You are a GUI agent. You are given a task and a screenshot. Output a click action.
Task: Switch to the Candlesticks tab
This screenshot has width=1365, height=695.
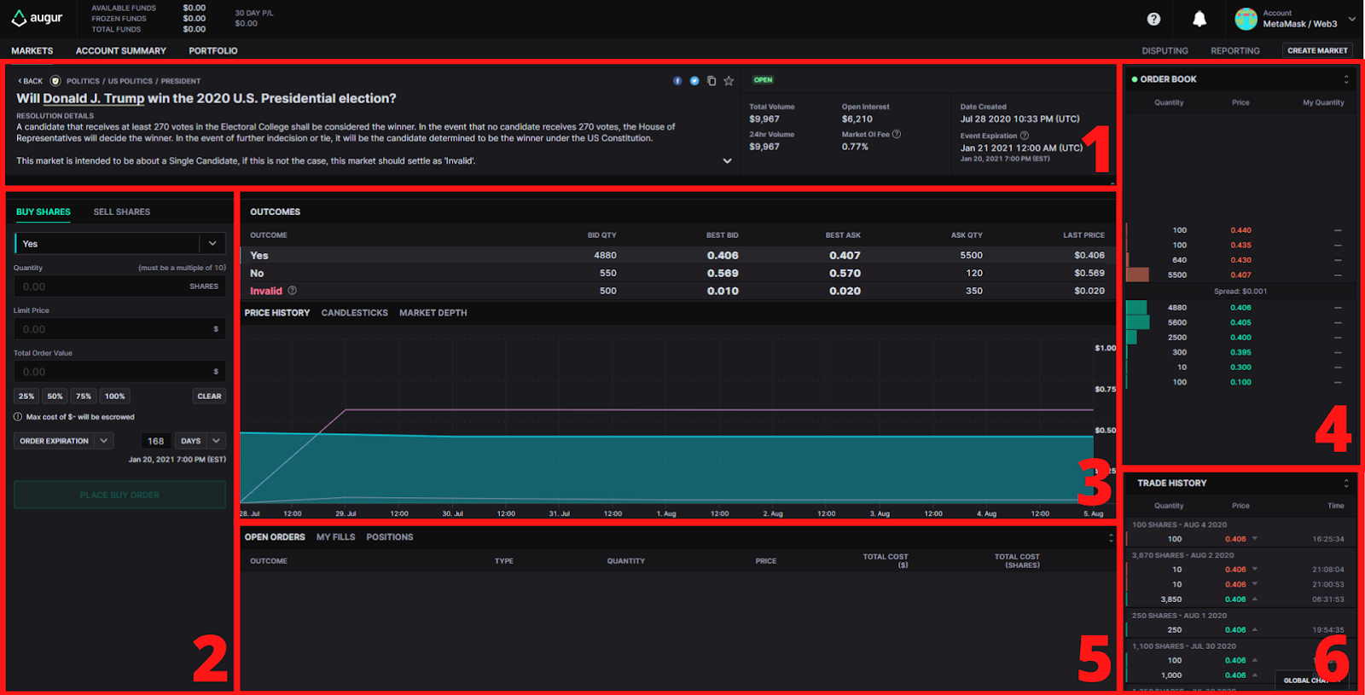355,313
